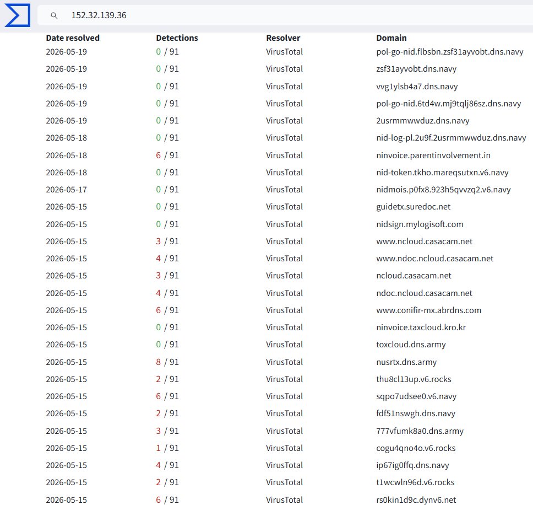Select the 8 / 91 detections for nusrtx.dns.army
The width and height of the screenshot is (533, 505).
(167, 362)
